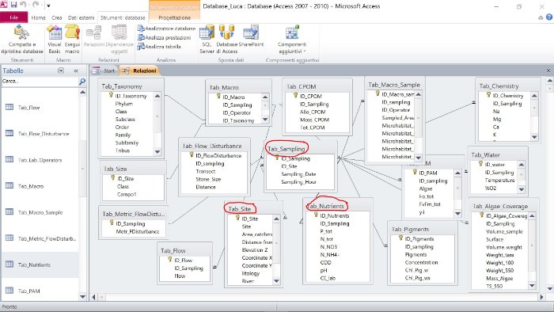Select N_NO3 field in Tab_Nutrients
The image size is (554, 312).
click(328, 246)
